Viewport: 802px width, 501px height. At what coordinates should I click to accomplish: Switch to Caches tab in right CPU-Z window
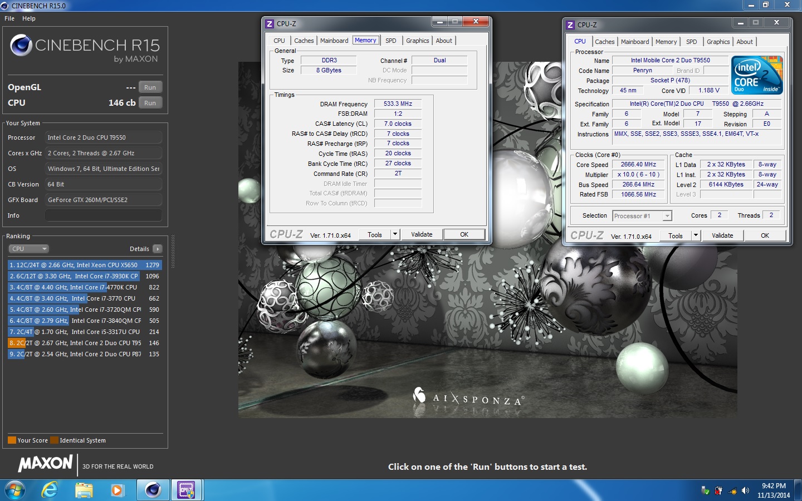(605, 42)
